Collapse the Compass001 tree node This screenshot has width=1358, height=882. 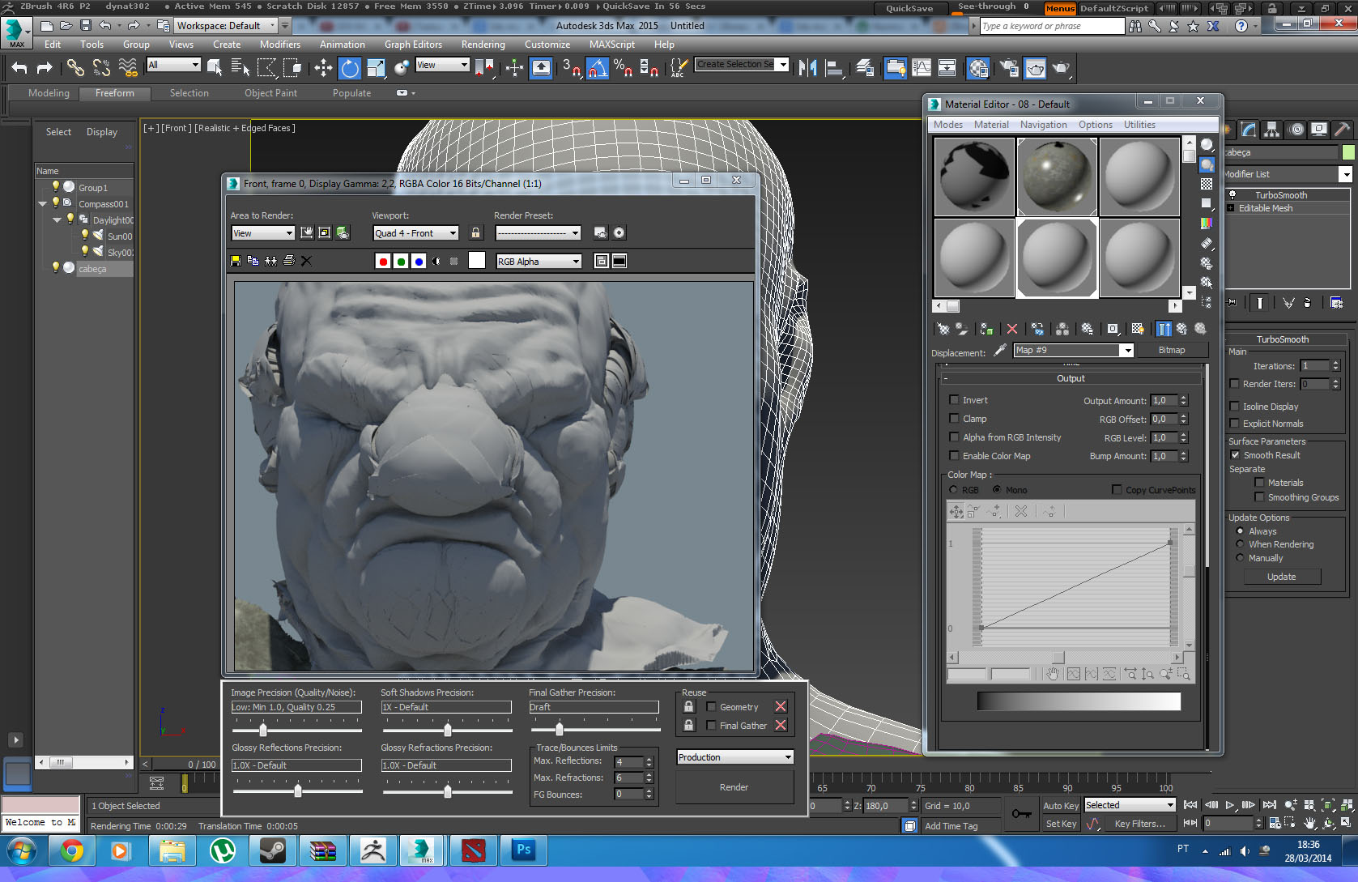pyautogui.click(x=42, y=204)
